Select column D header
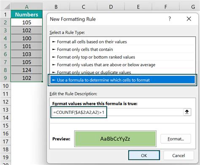 click(x=111, y=7)
